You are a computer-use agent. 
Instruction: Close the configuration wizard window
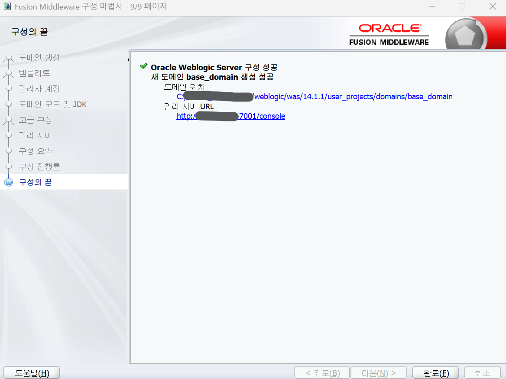click(493, 7)
